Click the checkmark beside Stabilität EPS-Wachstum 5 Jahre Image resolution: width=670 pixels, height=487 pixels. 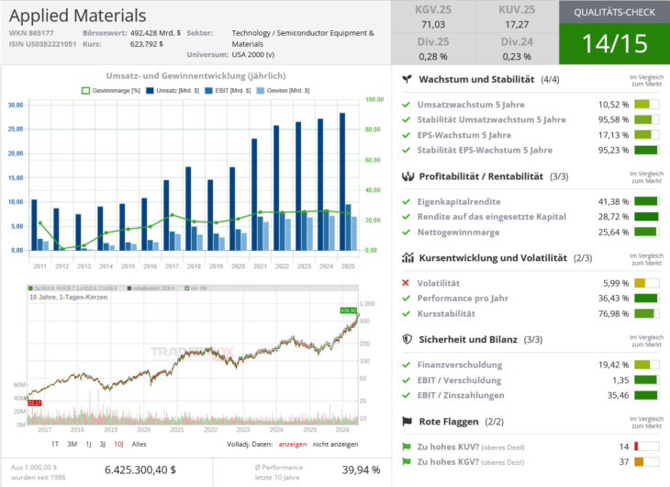tap(406, 150)
